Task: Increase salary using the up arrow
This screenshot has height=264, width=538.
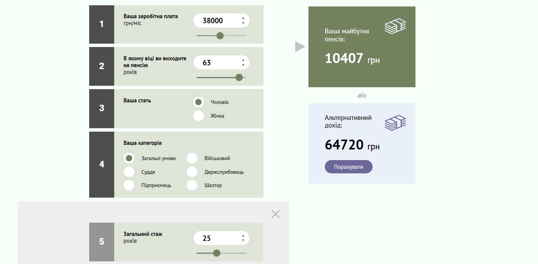Action: 243,18
